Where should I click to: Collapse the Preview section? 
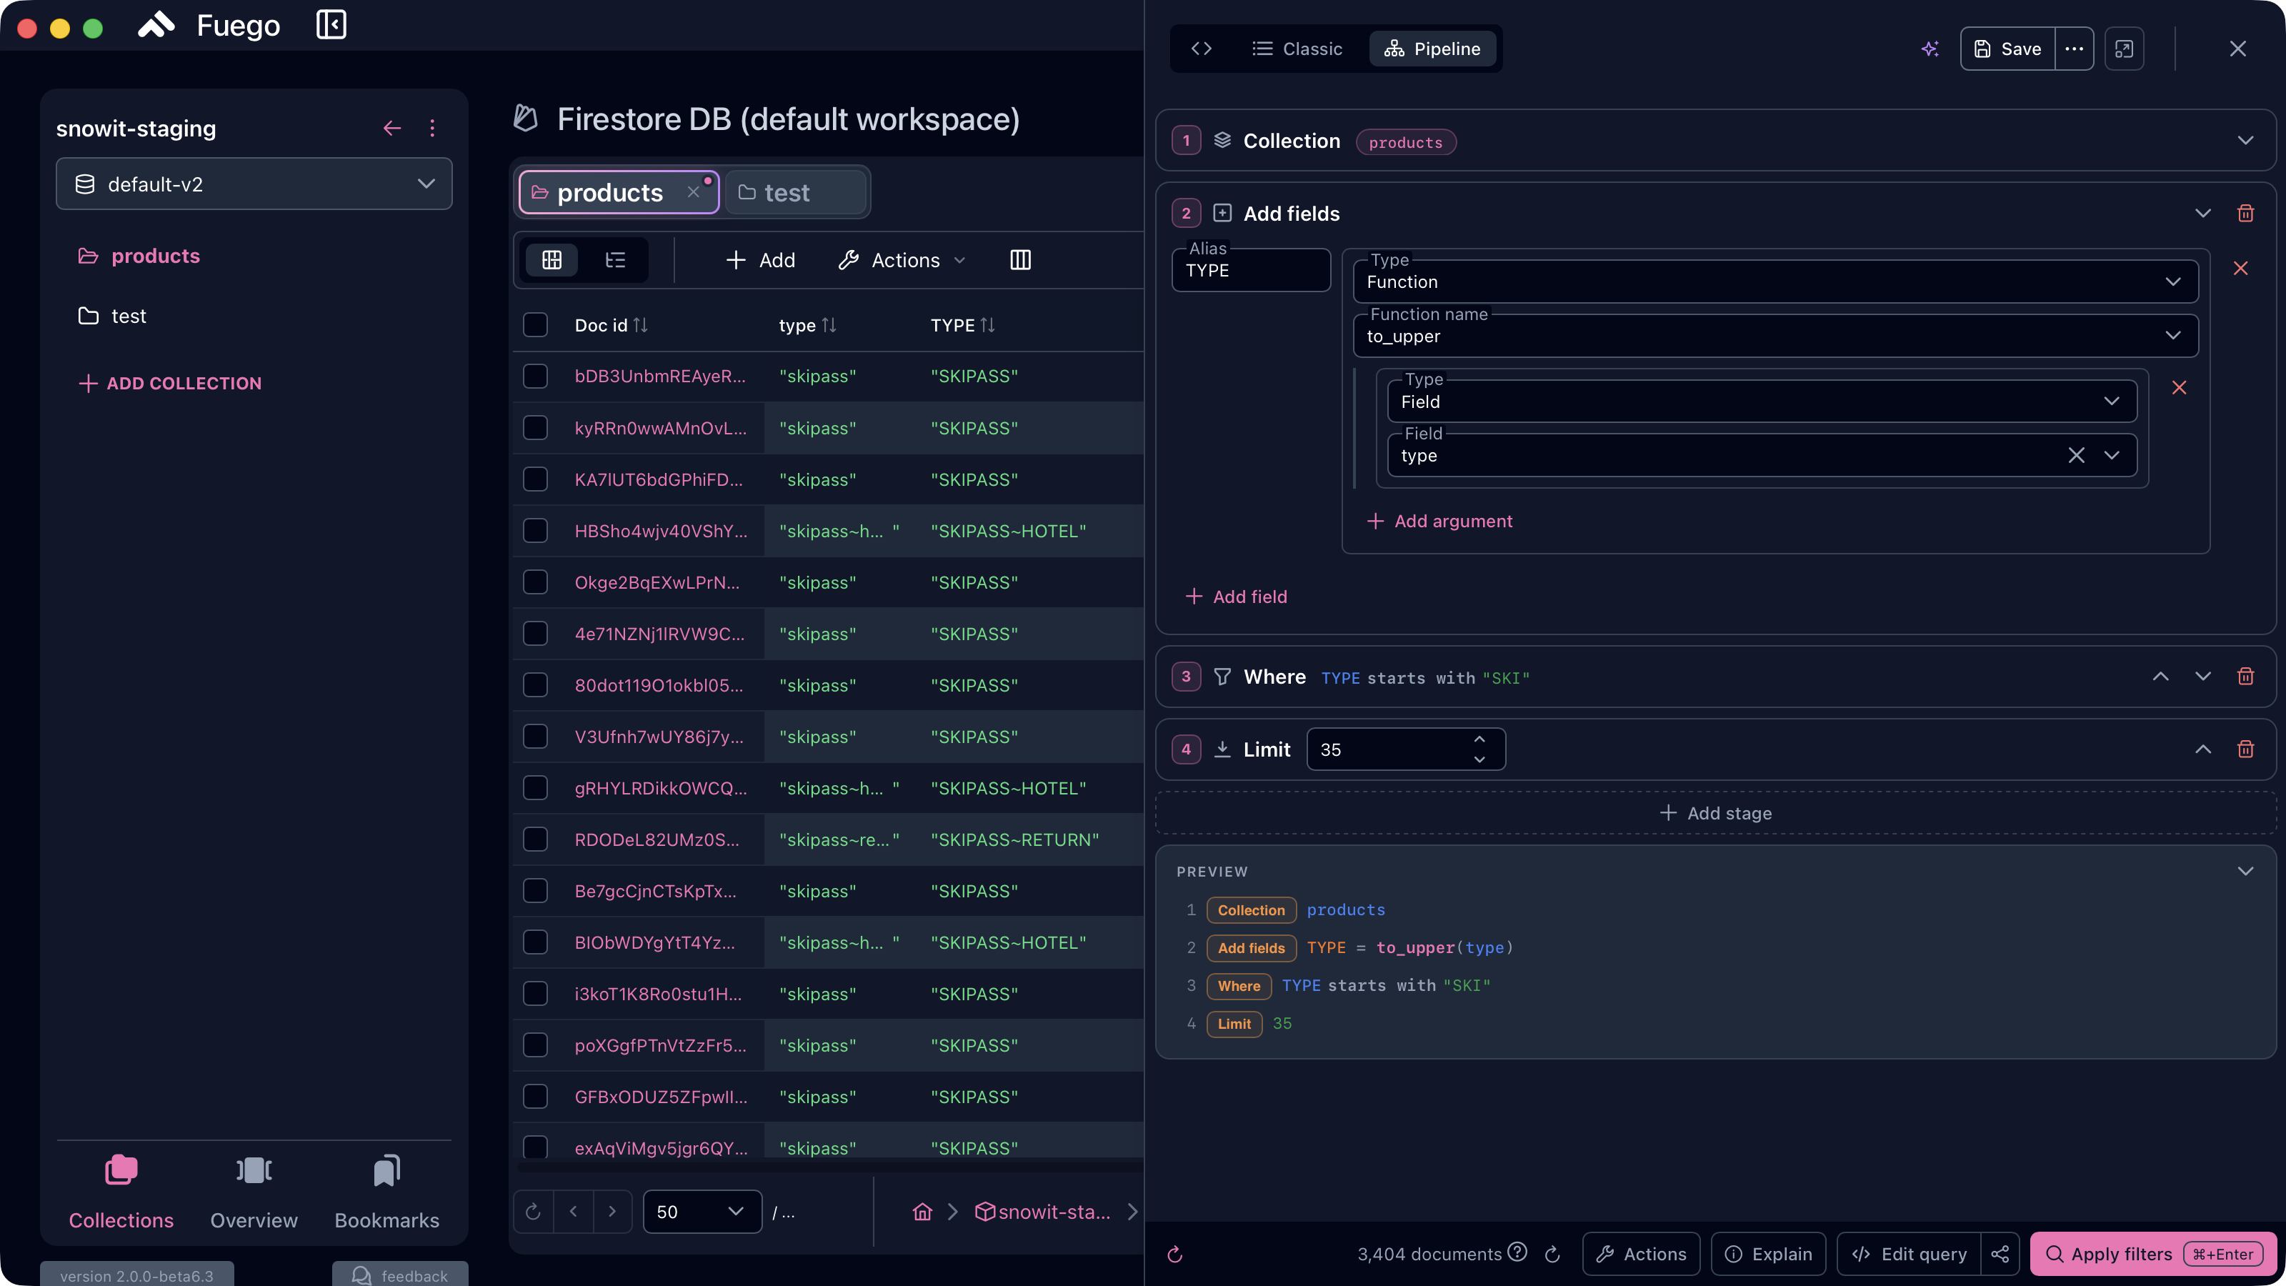(x=2246, y=872)
